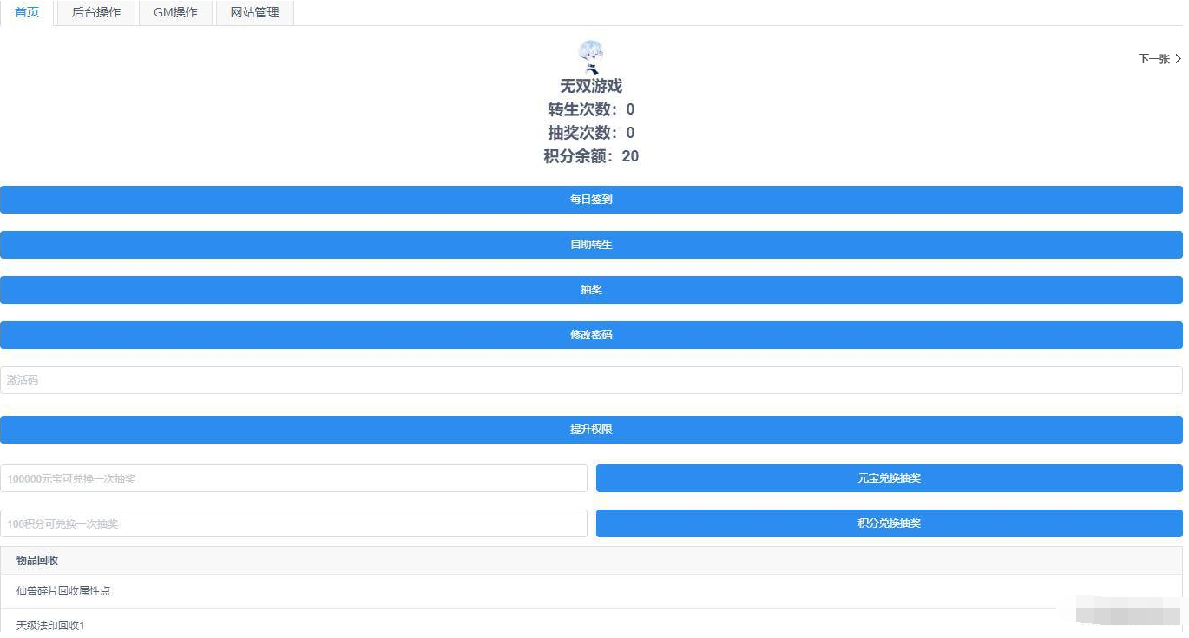Click the 提升权限 button
Viewport: 1189px width, 638px height.
click(591, 430)
